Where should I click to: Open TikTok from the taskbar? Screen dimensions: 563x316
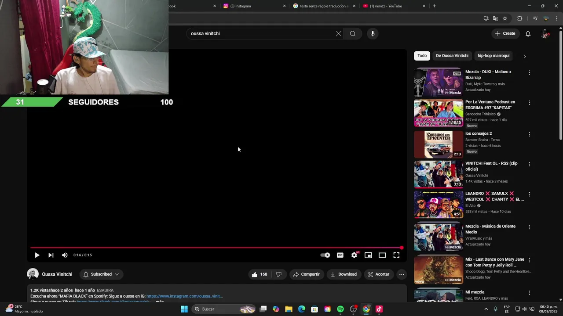pos(379,309)
